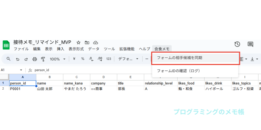
Task: Open version history clock icon
Action: (x=237, y=44)
